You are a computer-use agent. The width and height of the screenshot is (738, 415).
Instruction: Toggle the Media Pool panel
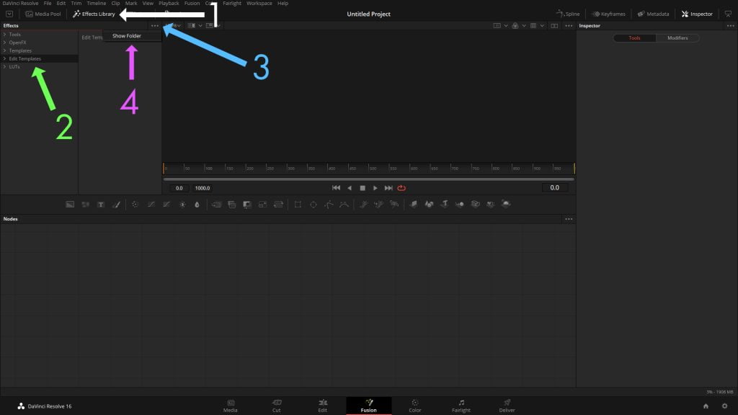pos(43,14)
